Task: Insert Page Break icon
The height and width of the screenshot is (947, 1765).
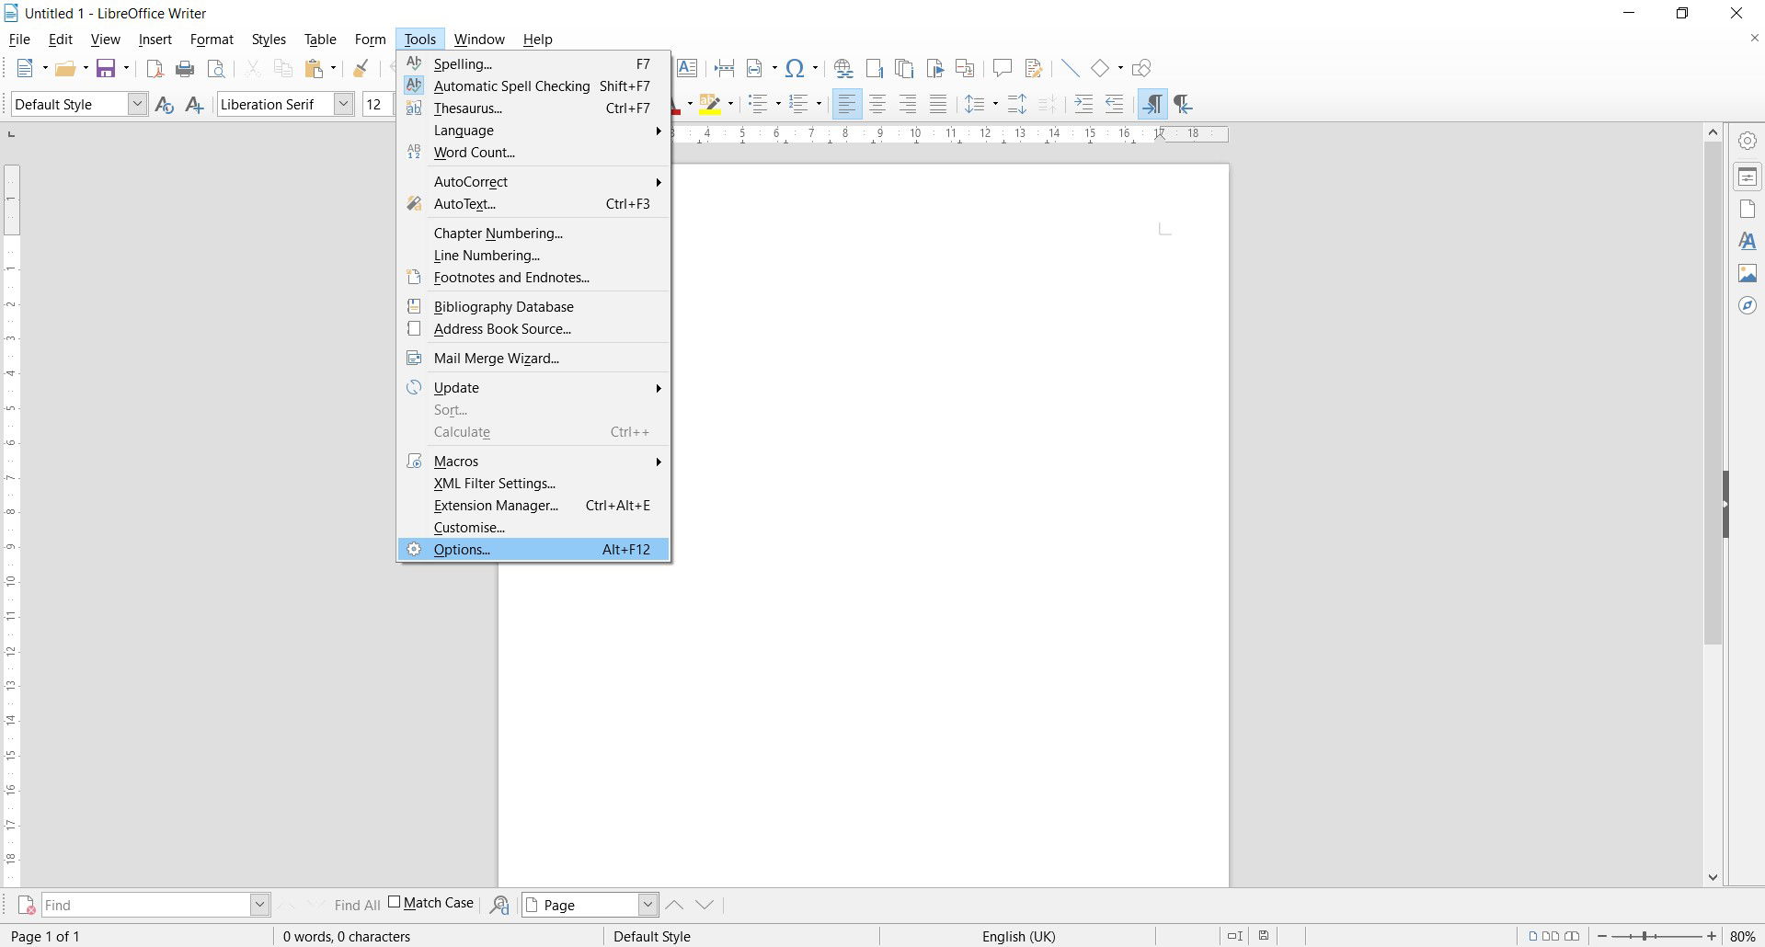Action: [x=724, y=68]
